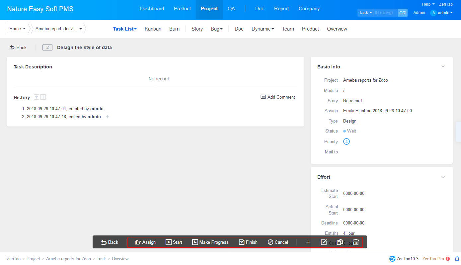Image resolution: width=461 pixels, height=265 pixels.
Task: Click the notification bell icon
Action: coord(457,259)
